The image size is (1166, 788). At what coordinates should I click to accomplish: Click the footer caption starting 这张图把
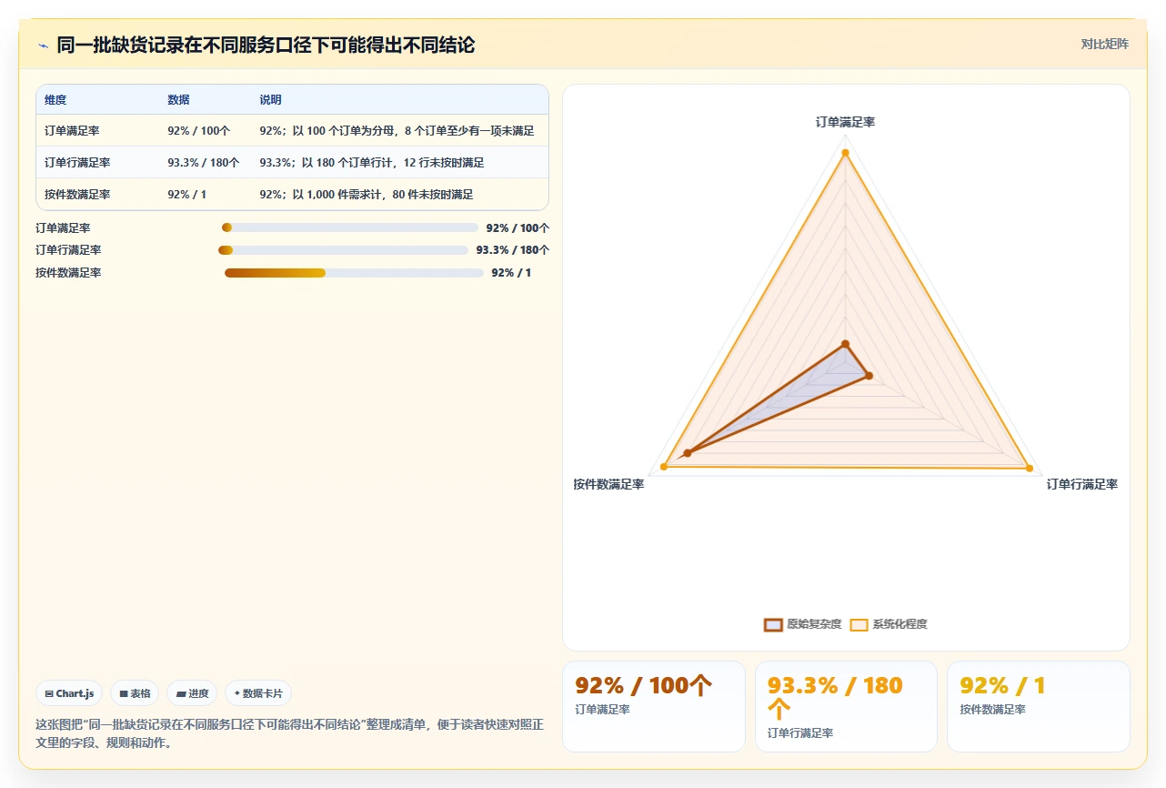pyautogui.click(x=289, y=733)
